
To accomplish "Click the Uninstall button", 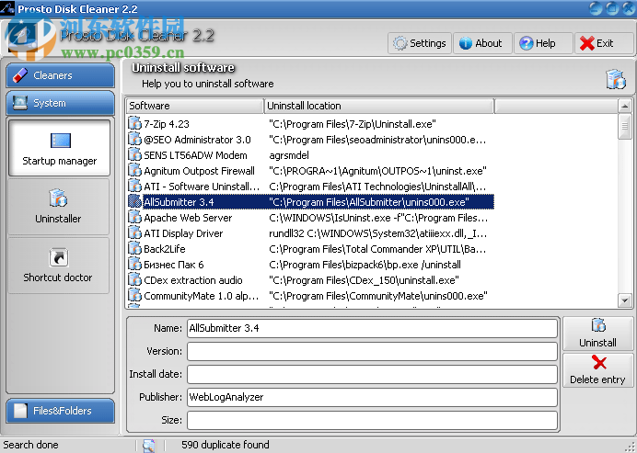I will pyautogui.click(x=597, y=334).
